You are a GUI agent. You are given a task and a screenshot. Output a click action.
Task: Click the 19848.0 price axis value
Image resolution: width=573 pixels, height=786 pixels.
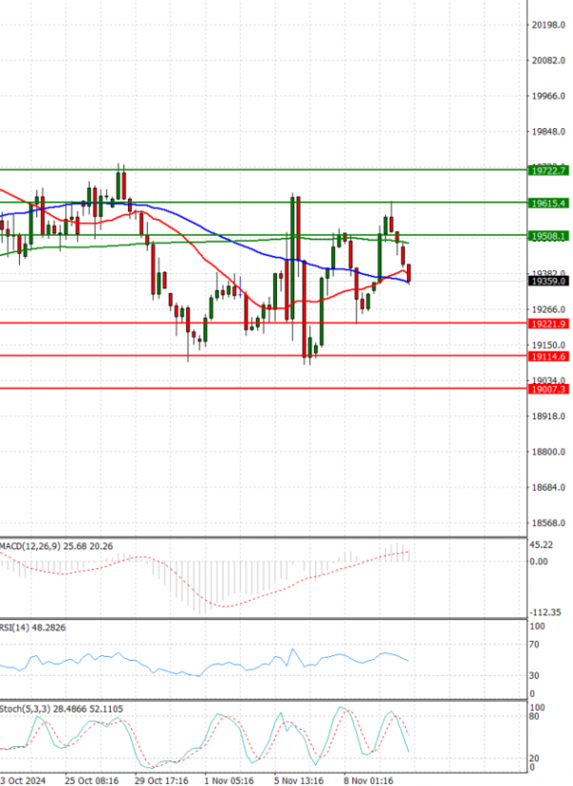(548, 132)
